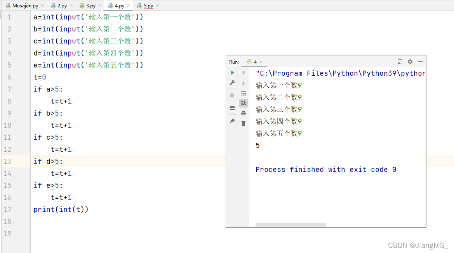
Task: Open Run panel settings gear
Action: (x=410, y=62)
